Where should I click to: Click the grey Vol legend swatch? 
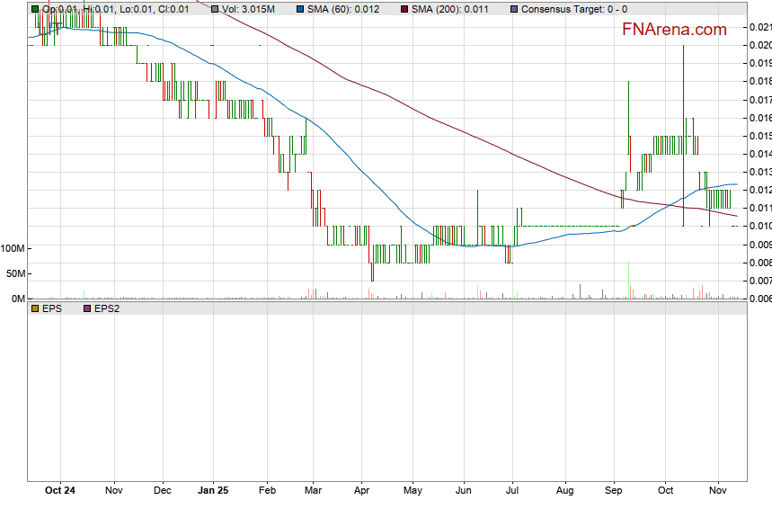tap(216, 9)
